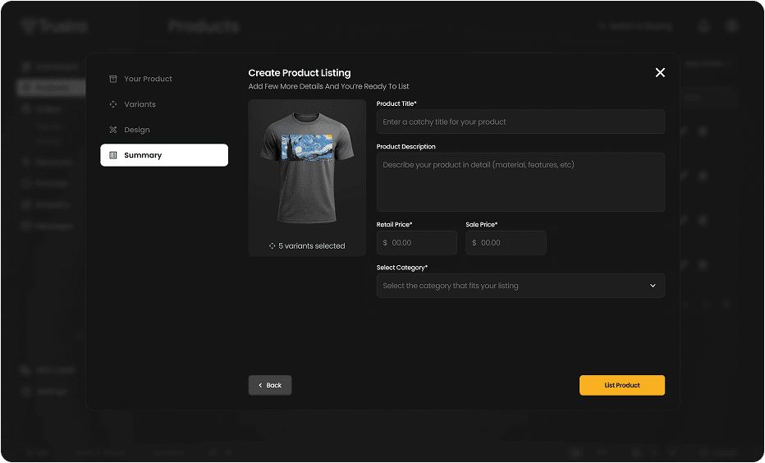765x463 pixels.
Task: Select the Summary step
Action: tap(164, 155)
